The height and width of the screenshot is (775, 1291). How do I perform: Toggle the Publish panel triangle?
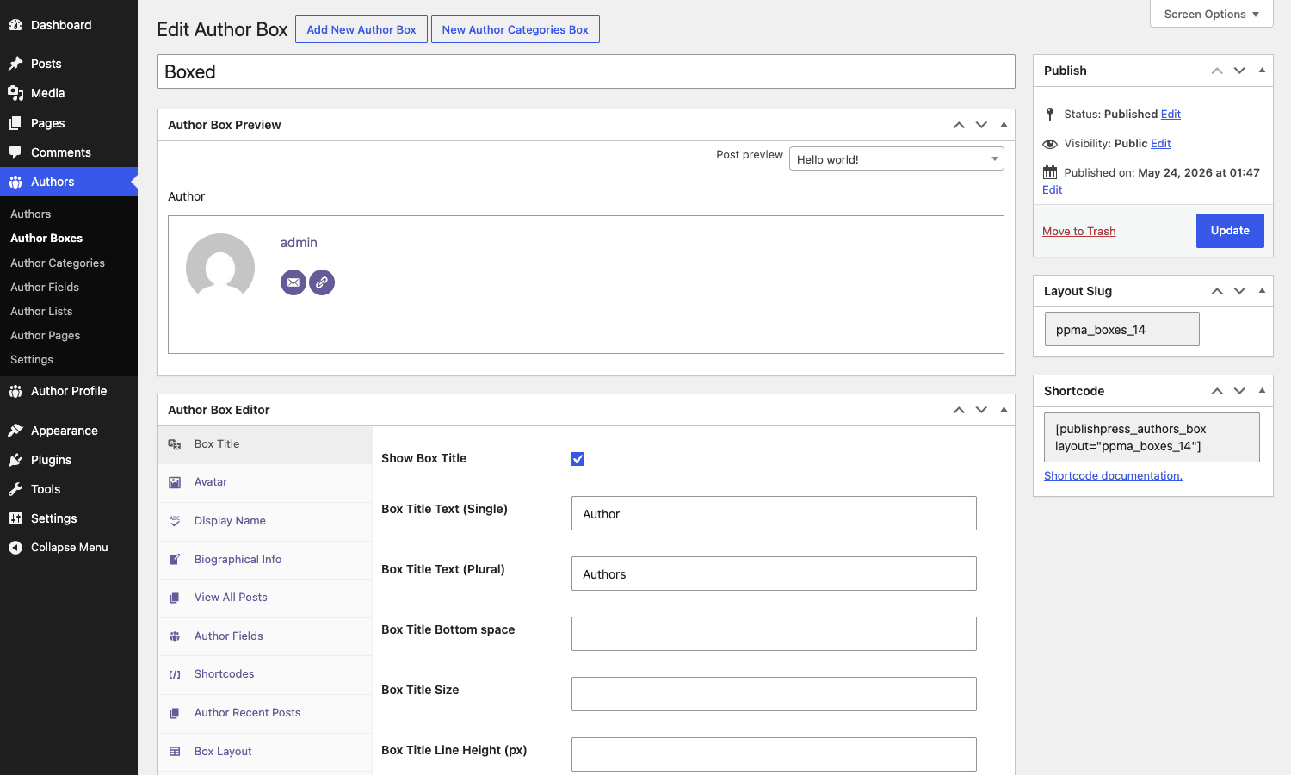tap(1262, 71)
